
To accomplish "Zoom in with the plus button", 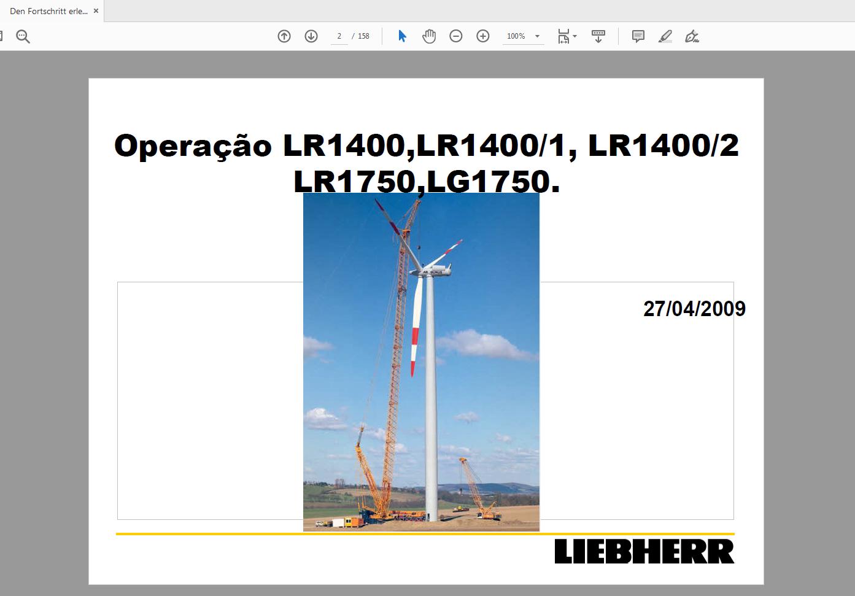I will tap(483, 36).
